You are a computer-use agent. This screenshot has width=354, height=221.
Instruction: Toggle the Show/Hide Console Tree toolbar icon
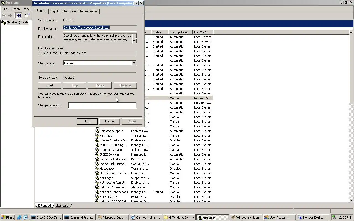[x=19, y=15]
